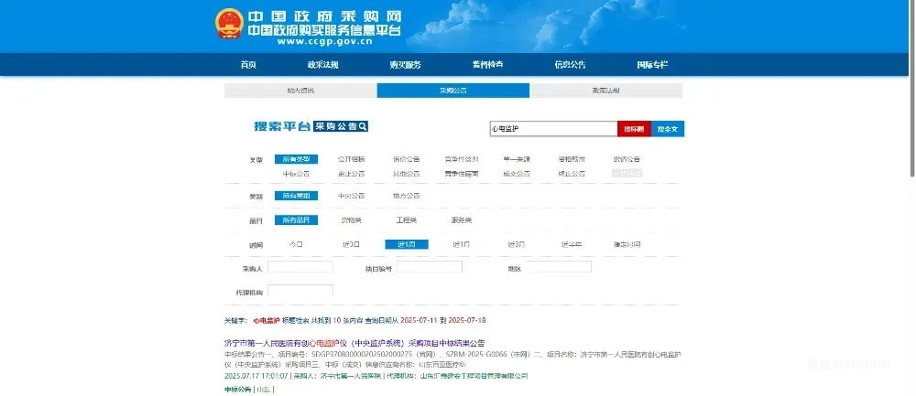Select the 竞争性磋商 type filter
Image resolution: width=916 pixels, height=396 pixels.
point(462,174)
